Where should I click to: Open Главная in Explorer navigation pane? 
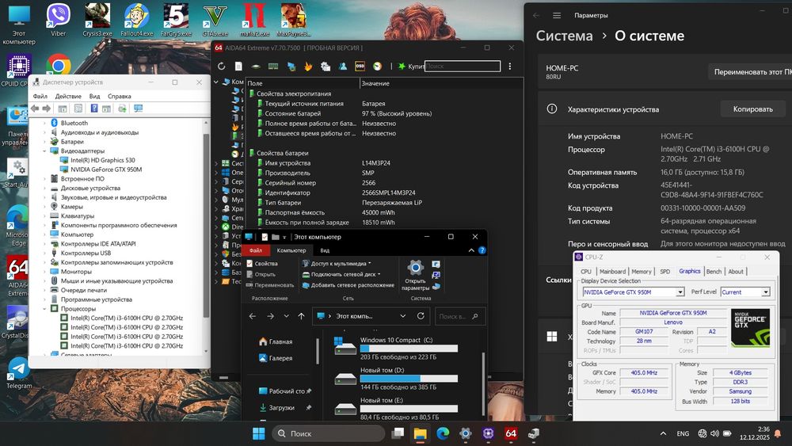coord(276,342)
